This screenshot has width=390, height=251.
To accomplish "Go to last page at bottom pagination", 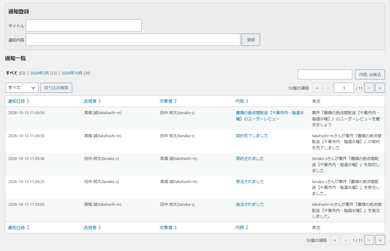I will (380, 240).
